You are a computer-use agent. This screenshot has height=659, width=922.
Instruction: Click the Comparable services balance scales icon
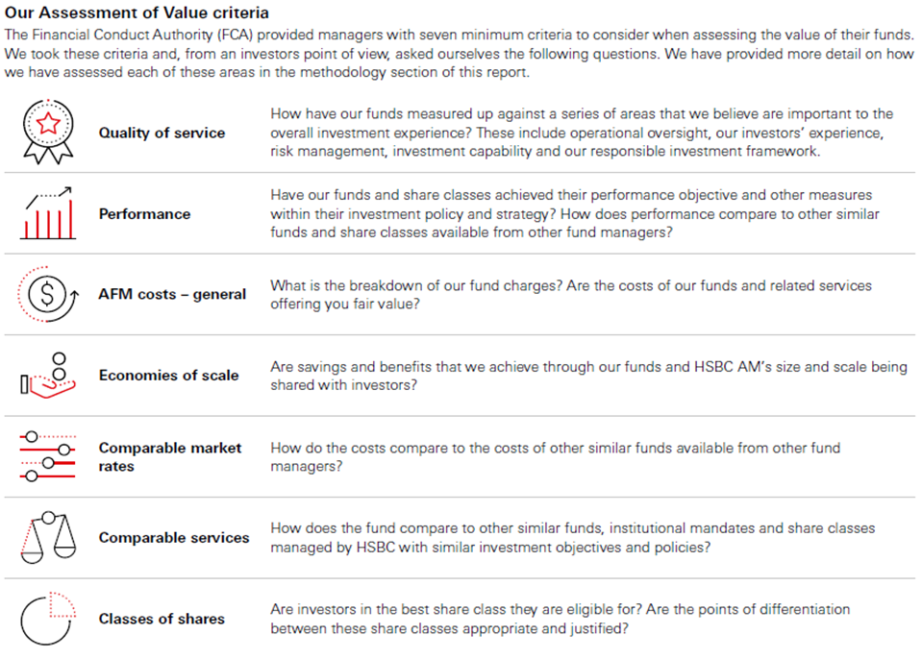48,537
